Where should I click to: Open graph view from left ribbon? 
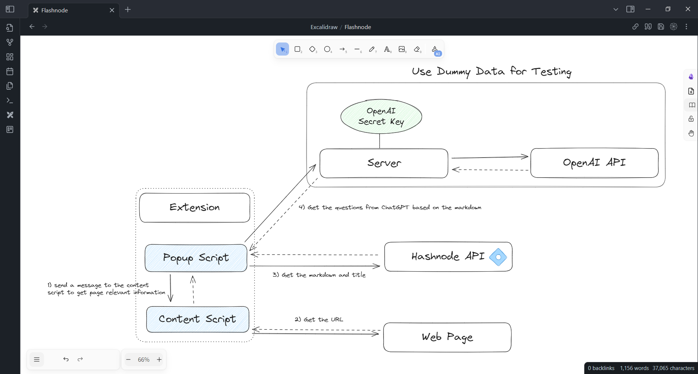click(x=10, y=42)
